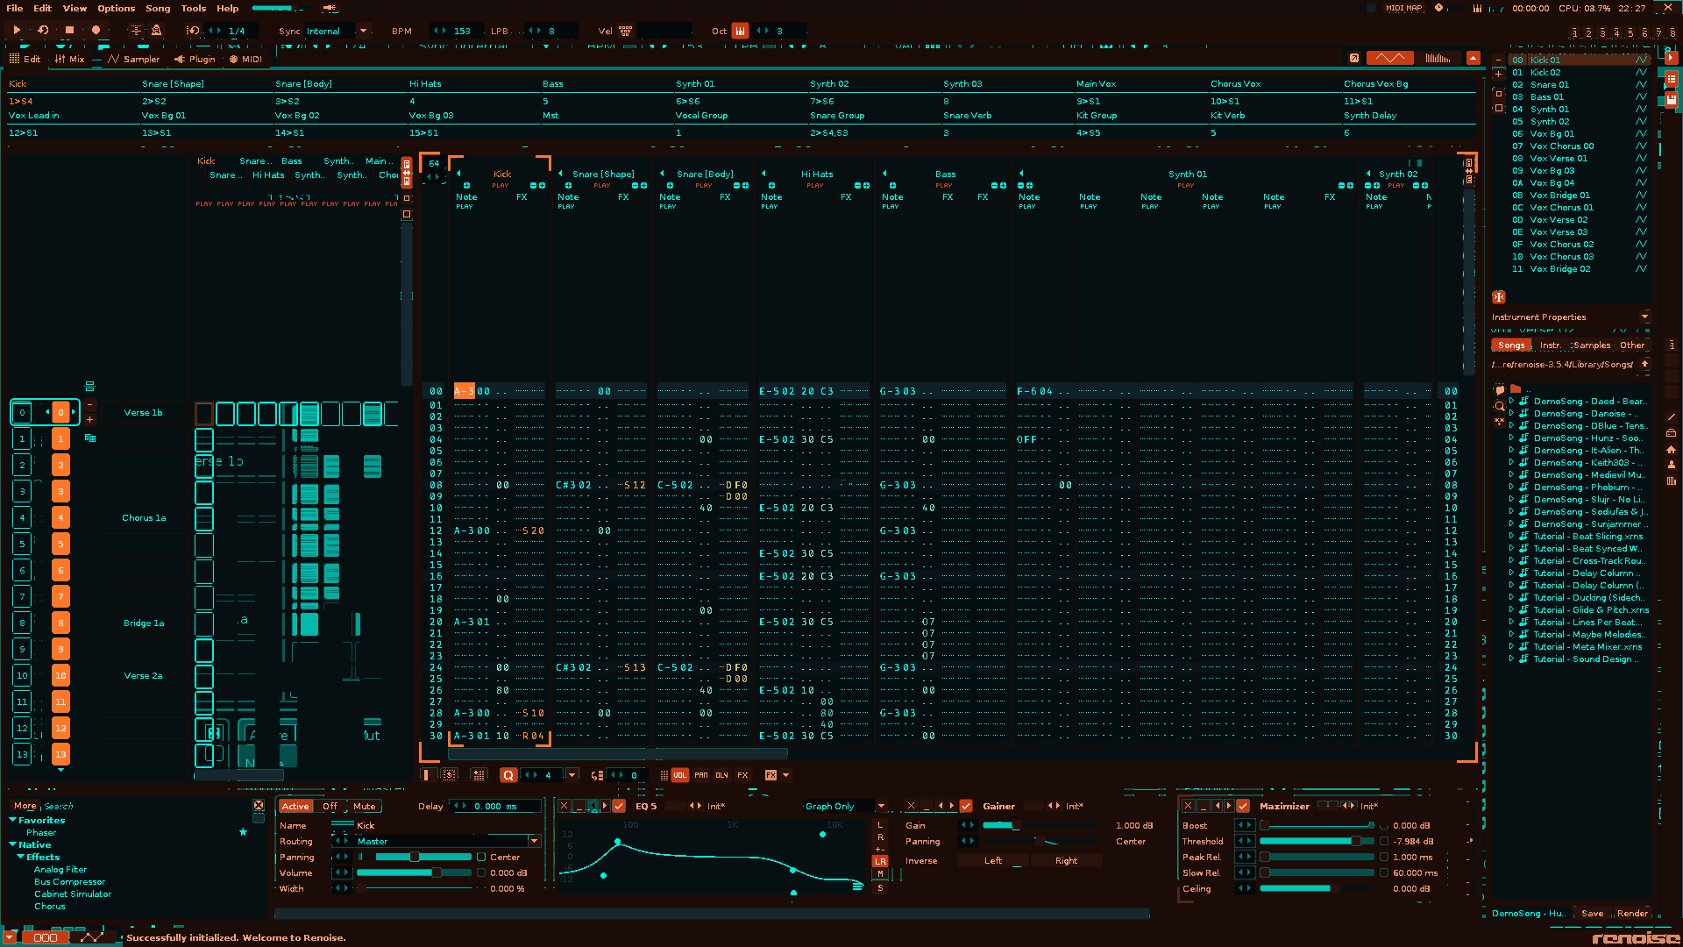Screen dimensions: 1683x947
Task: Remove the Maximizer device with X
Action: tap(1188, 806)
